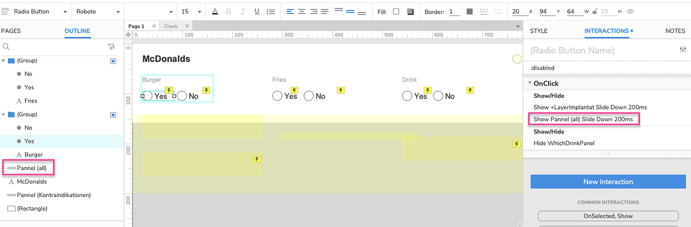691x227 pixels.
Task: Toggle underline text formatting
Action: pyautogui.click(x=257, y=11)
